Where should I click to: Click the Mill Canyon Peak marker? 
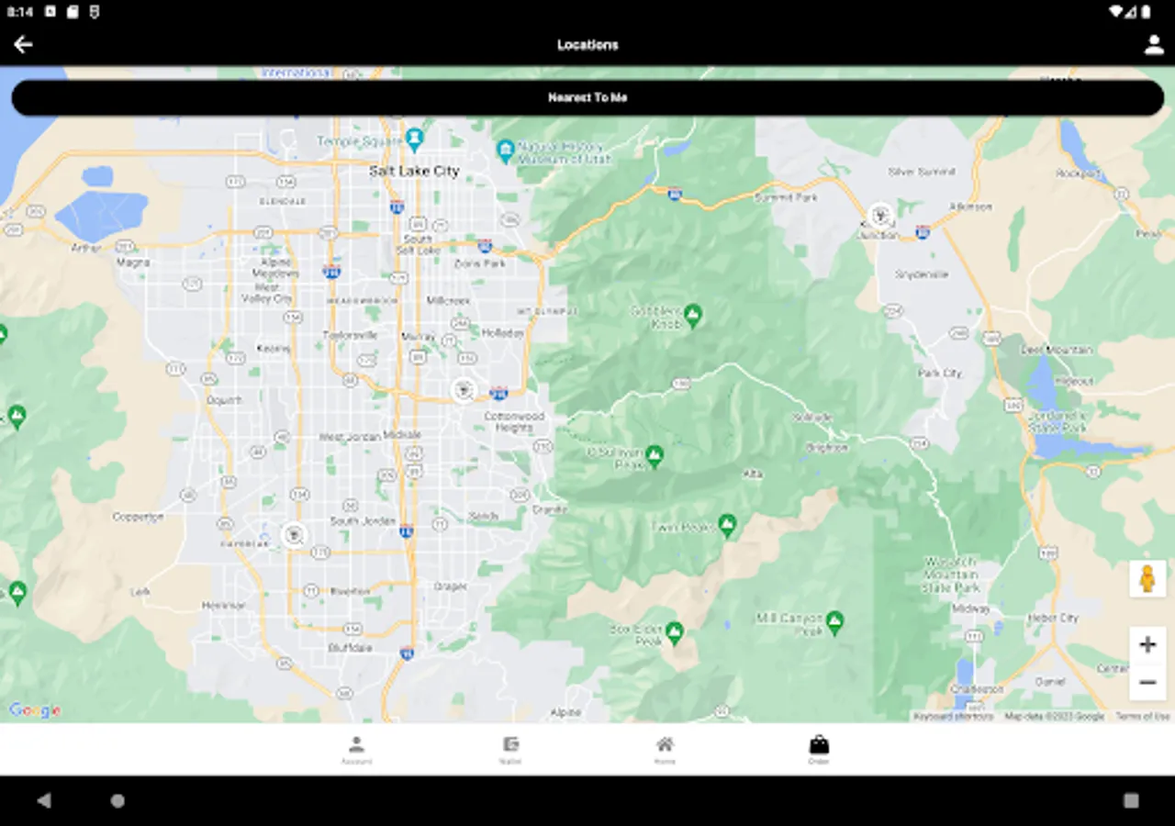(x=834, y=622)
